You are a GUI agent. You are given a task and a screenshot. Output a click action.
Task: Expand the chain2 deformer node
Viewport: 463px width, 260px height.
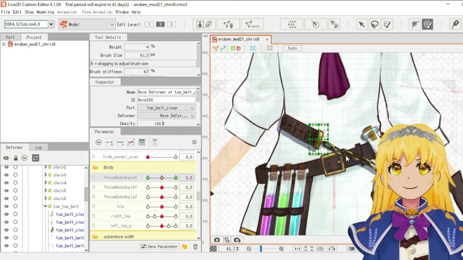pos(45,167)
